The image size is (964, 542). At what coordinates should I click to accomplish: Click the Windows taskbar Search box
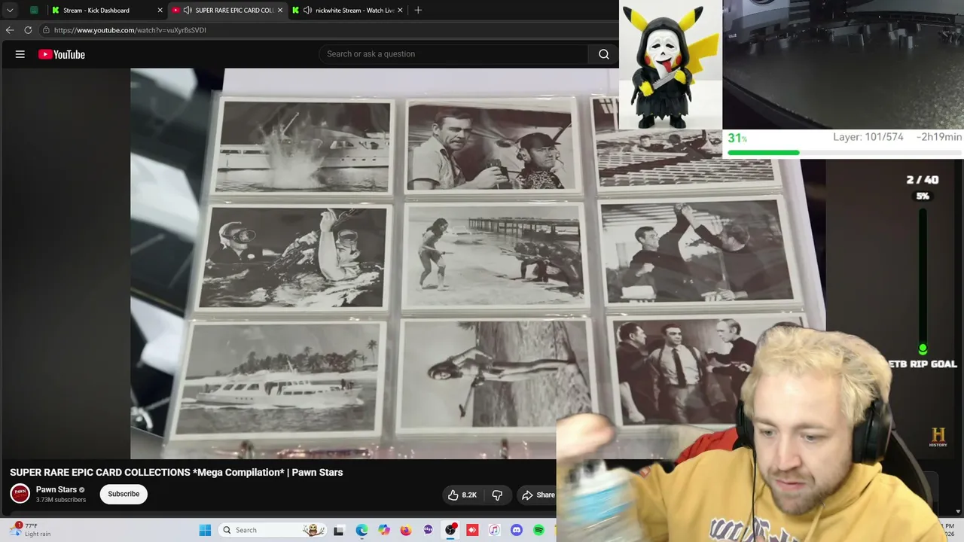pyautogui.click(x=273, y=530)
